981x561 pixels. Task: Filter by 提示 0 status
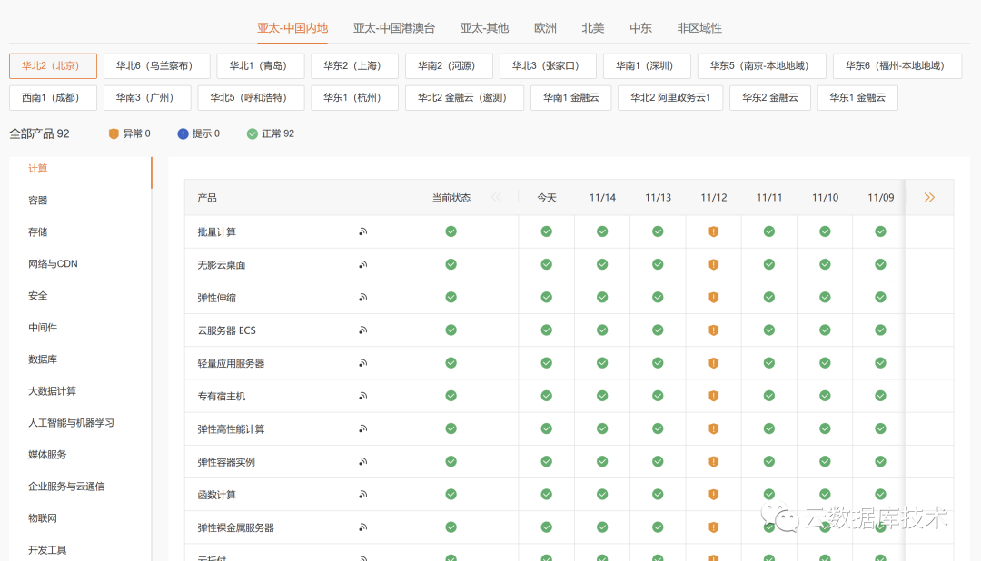[x=198, y=133]
